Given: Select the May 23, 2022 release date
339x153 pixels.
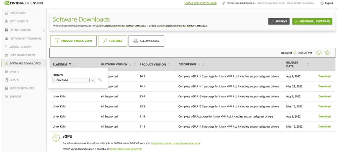Looking at the screenshot, I should coord(294,86).
